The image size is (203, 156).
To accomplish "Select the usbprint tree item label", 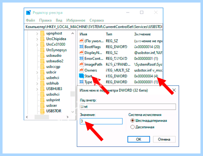I will 53,100.
